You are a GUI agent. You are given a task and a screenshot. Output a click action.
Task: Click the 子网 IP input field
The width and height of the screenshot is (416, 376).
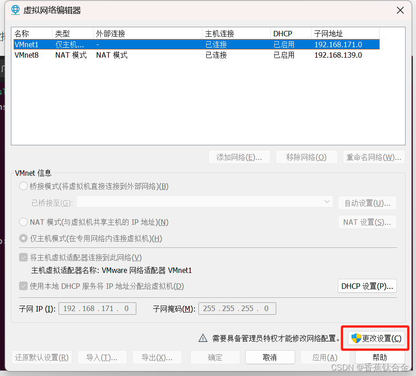coord(97,308)
